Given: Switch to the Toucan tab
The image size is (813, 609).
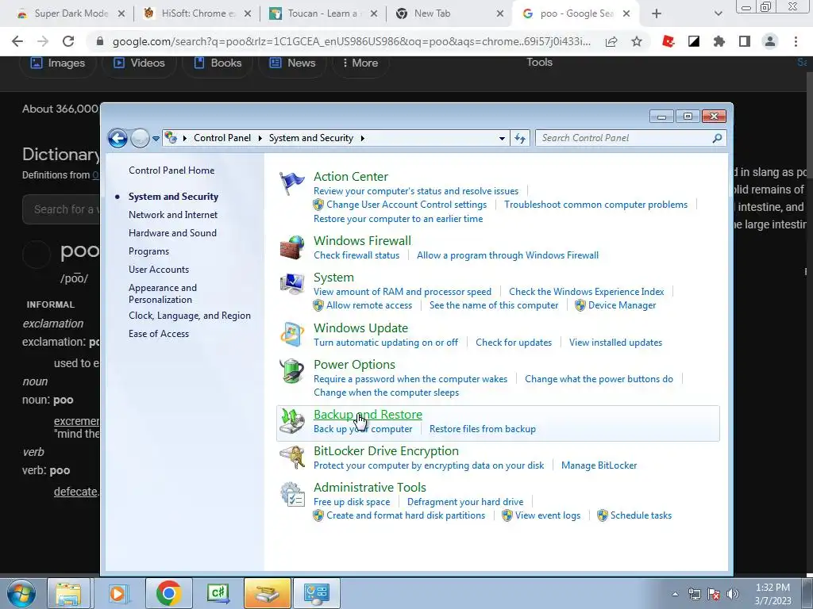Looking at the screenshot, I should [324, 13].
